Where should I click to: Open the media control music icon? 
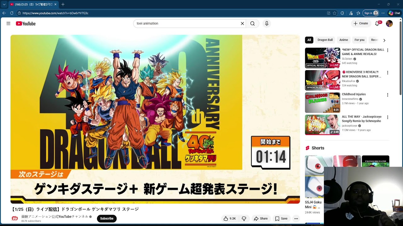click(x=351, y=13)
